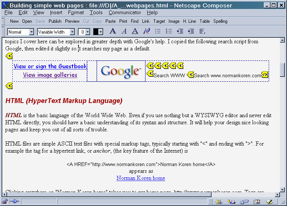Expand the Variable Width font dropdown
The width and height of the screenshot is (287, 206).
pyautogui.click(x=72, y=32)
